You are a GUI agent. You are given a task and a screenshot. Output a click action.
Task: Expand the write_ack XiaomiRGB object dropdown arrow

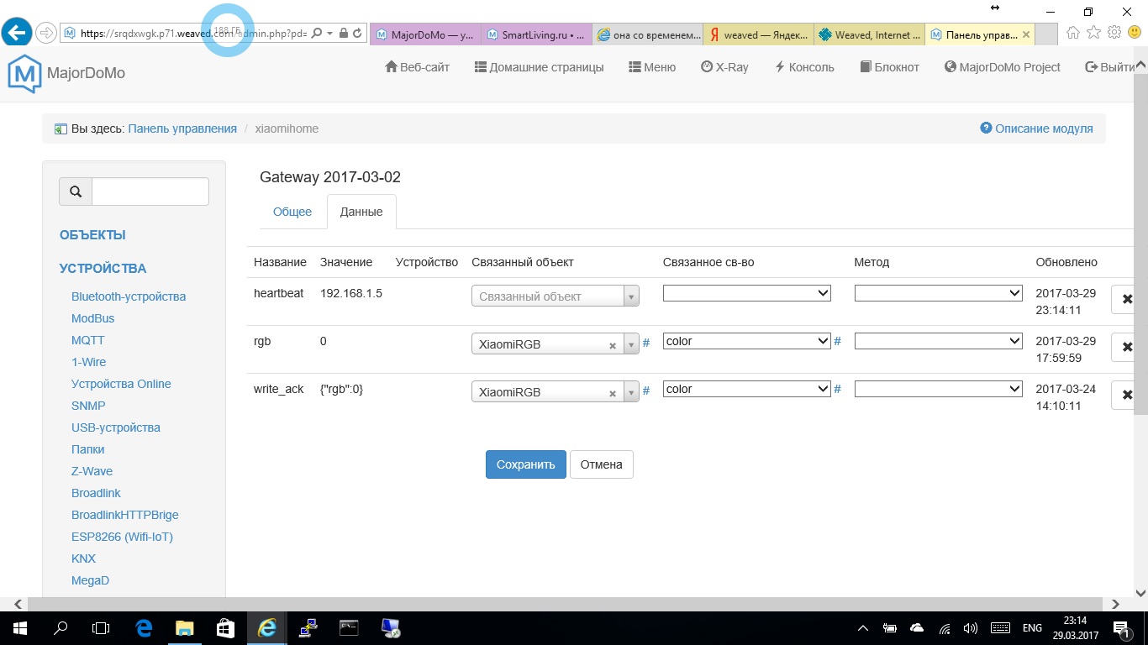[631, 392]
